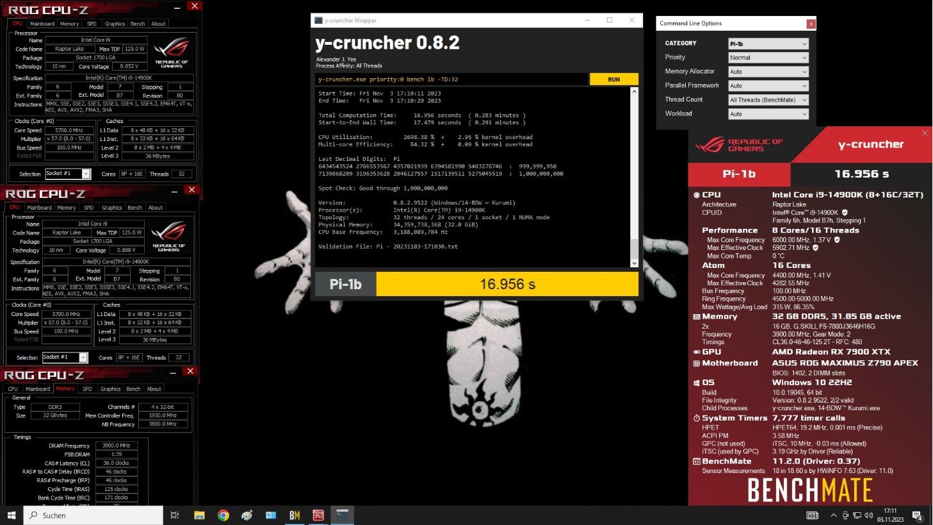The height and width of the screenshot is (525, 933).
Task: Switch to ROG CPU-Z taskbar icon
Action: (318, 515)
